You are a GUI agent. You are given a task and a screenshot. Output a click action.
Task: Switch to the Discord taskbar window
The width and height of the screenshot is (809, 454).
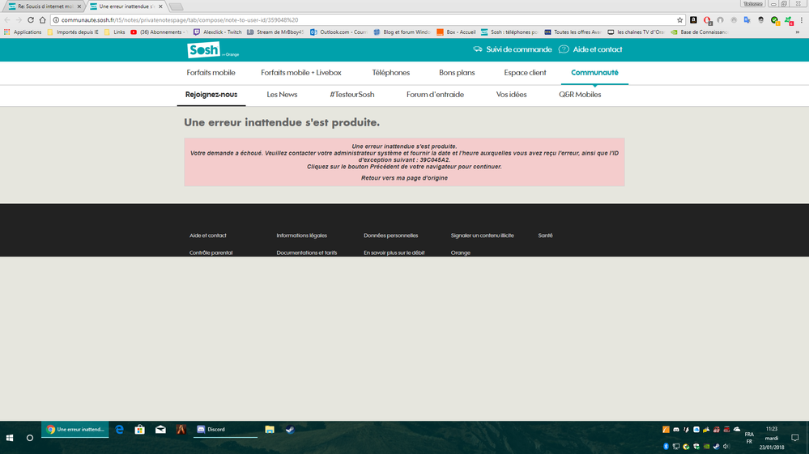[x=224, y=430]
